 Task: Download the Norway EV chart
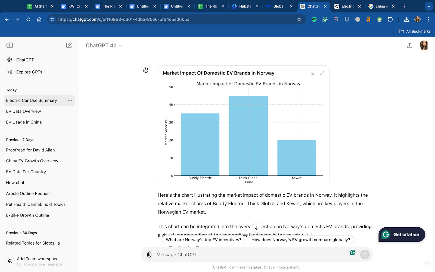tap(313, 73)
